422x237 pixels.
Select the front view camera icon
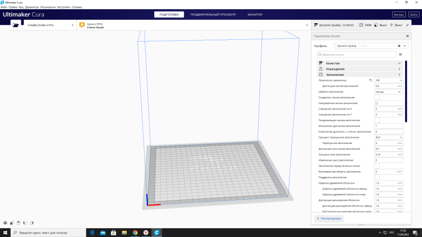point(12,223)
